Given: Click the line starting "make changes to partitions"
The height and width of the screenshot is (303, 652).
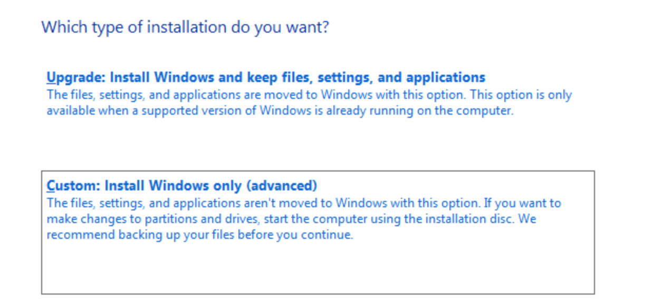Looking at the screenshot, I should click(x=291, y=219).
